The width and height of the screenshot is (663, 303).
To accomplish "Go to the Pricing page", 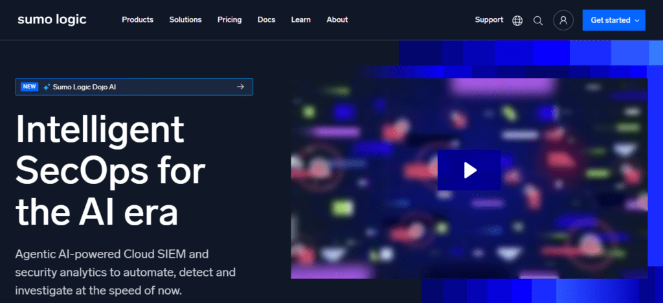I will pos(230,20).
